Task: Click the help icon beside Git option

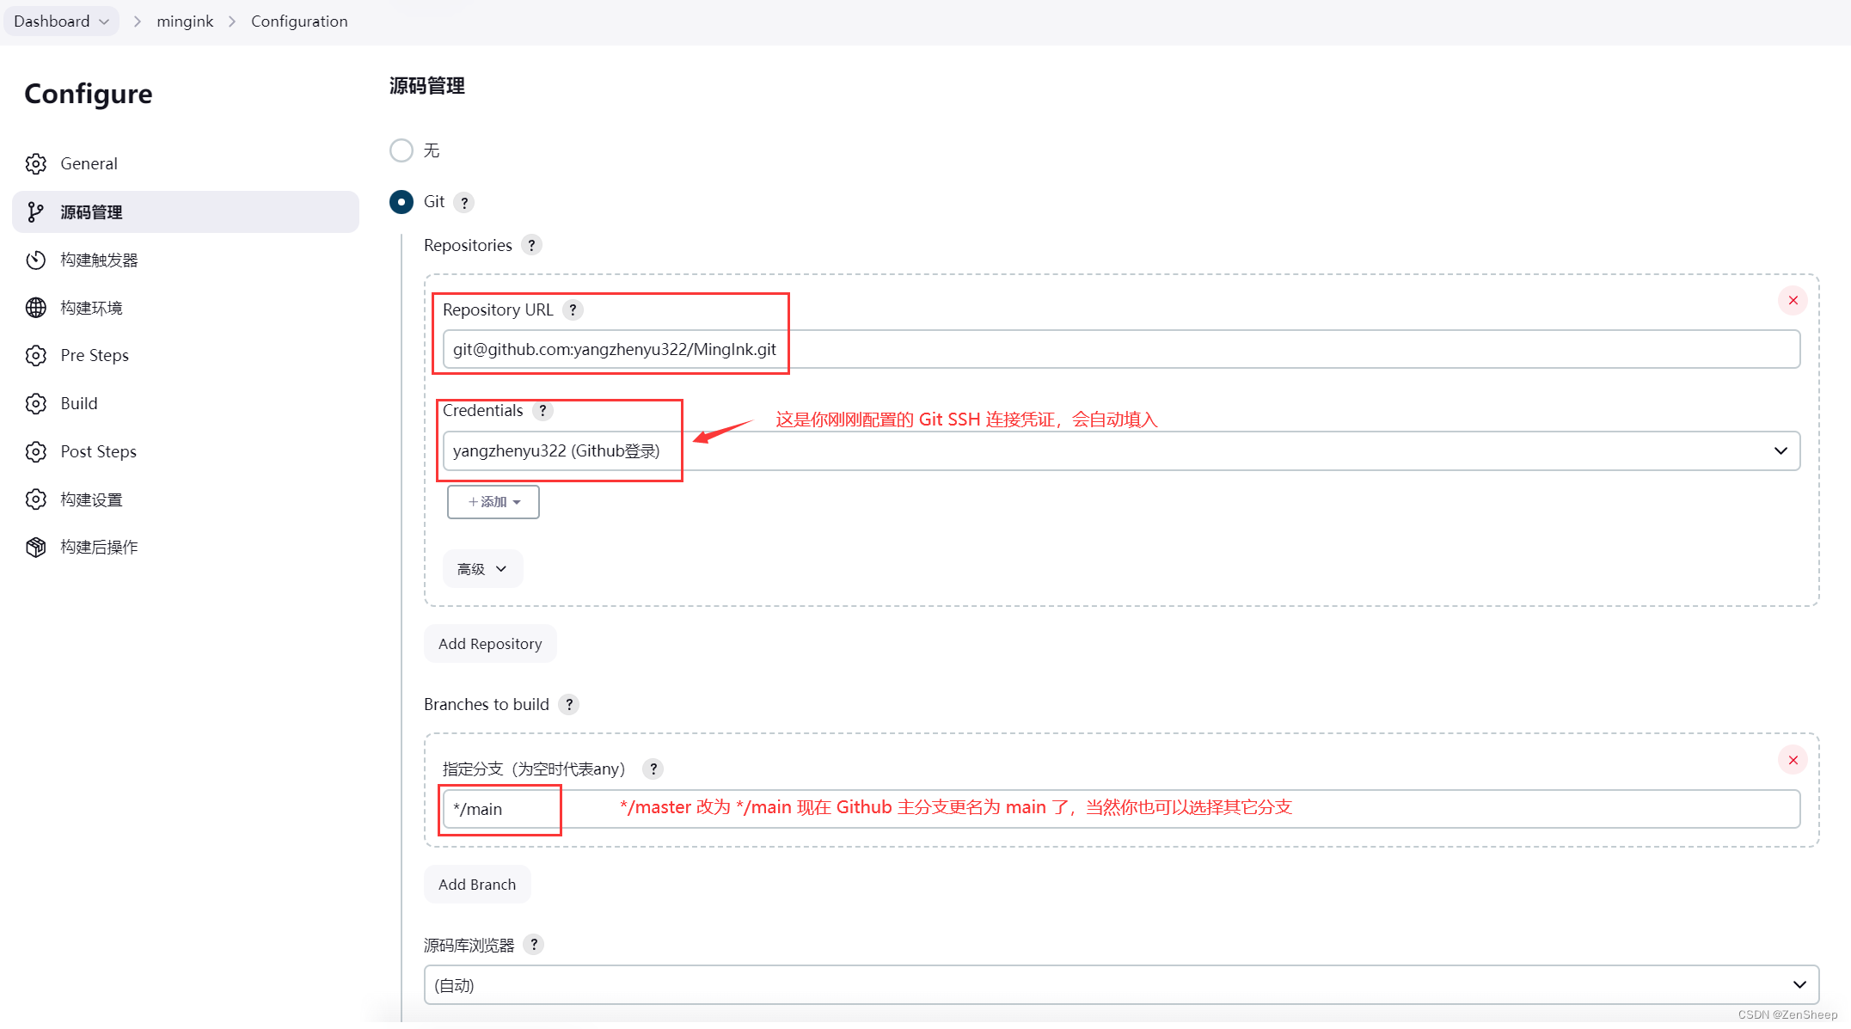Action: (464, 203)
